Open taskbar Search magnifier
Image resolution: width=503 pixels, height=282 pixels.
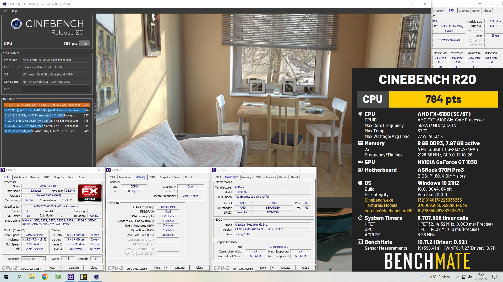(19, 277)
